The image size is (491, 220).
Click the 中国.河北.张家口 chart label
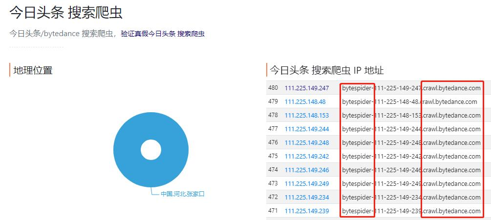pyautogui.click(x=183, y=194)
